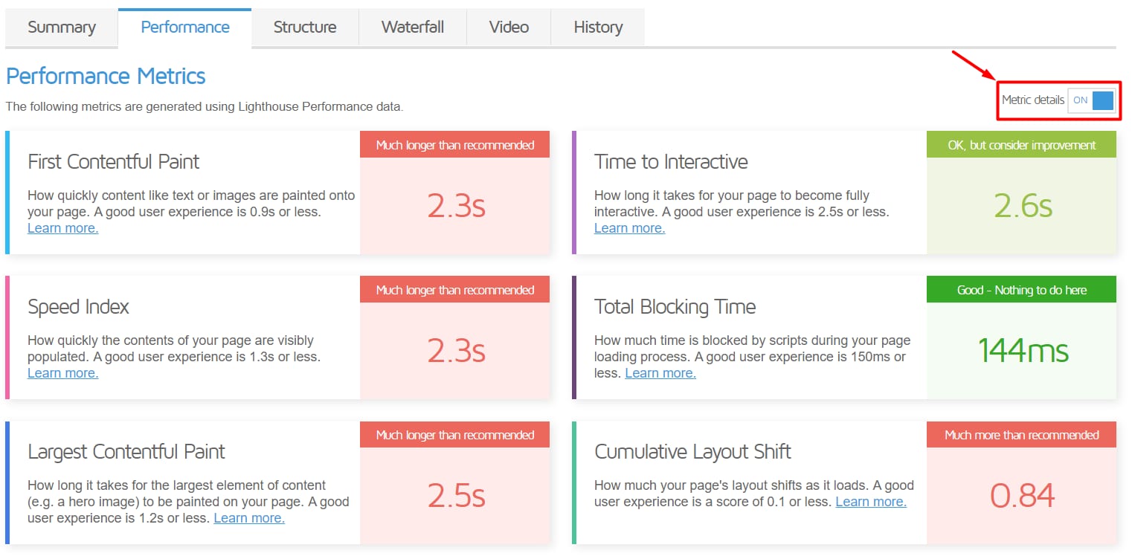Click the OK, but consider improvement badge
1132x559 pixels.
[x=1021, y=144]
